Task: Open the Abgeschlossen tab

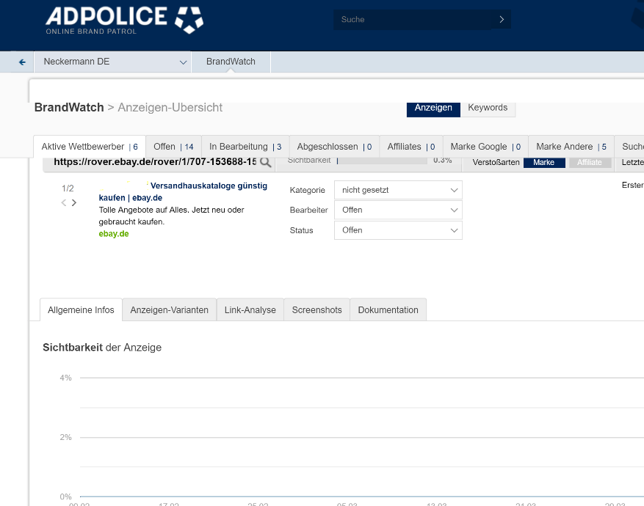Action: tap(334, 147)
